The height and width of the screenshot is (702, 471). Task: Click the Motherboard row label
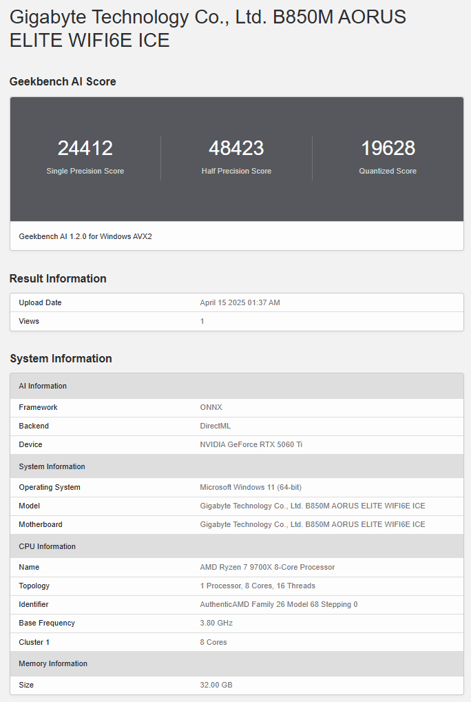(x=40, y=524)
